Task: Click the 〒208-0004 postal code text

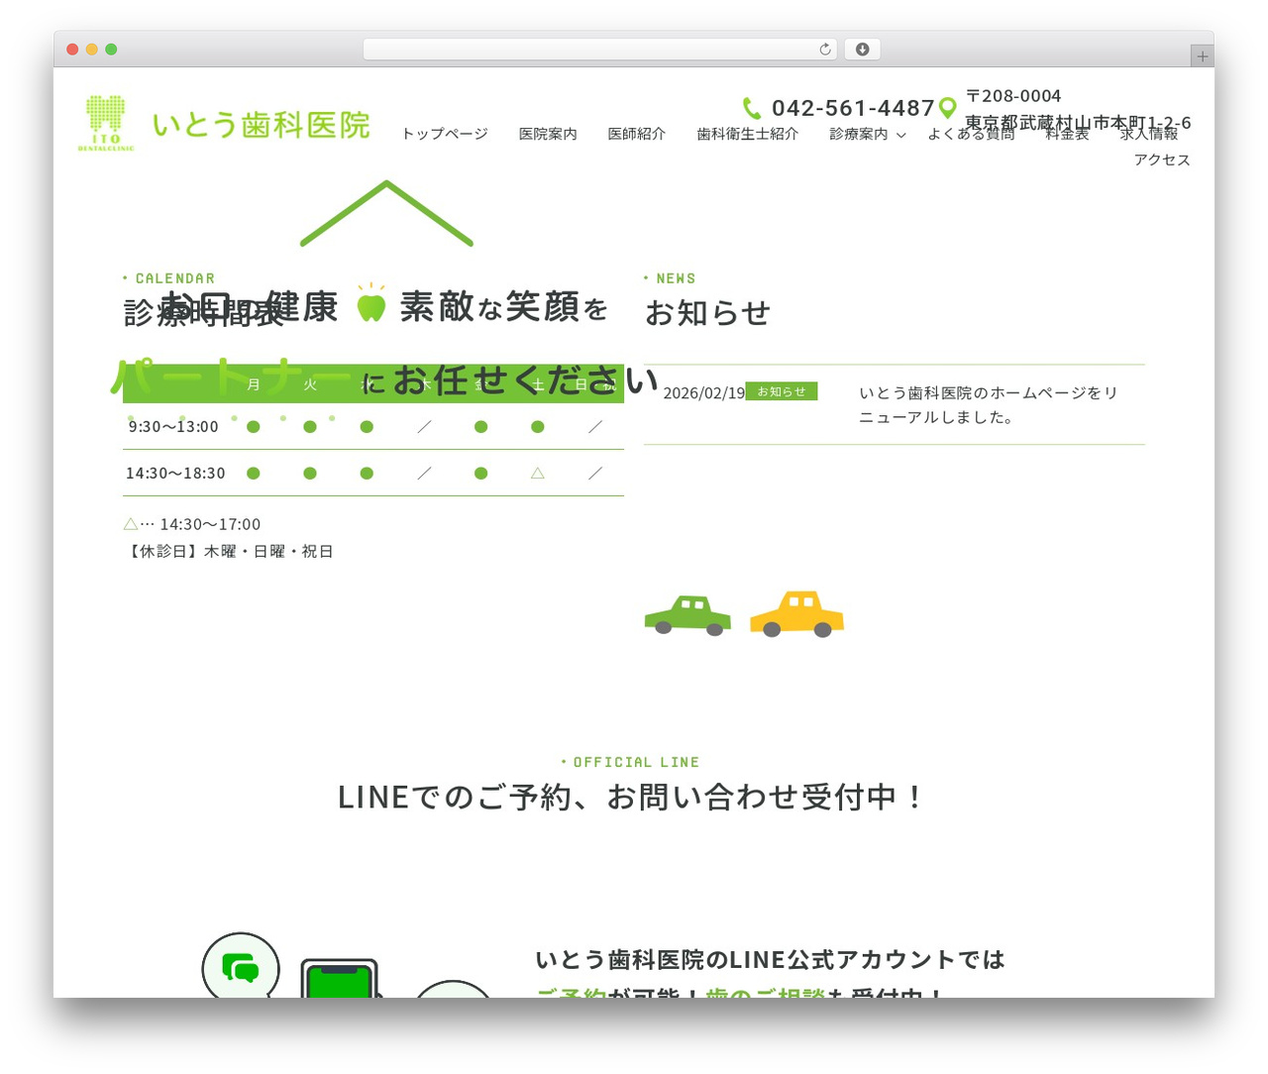Action: [1013, 96]
